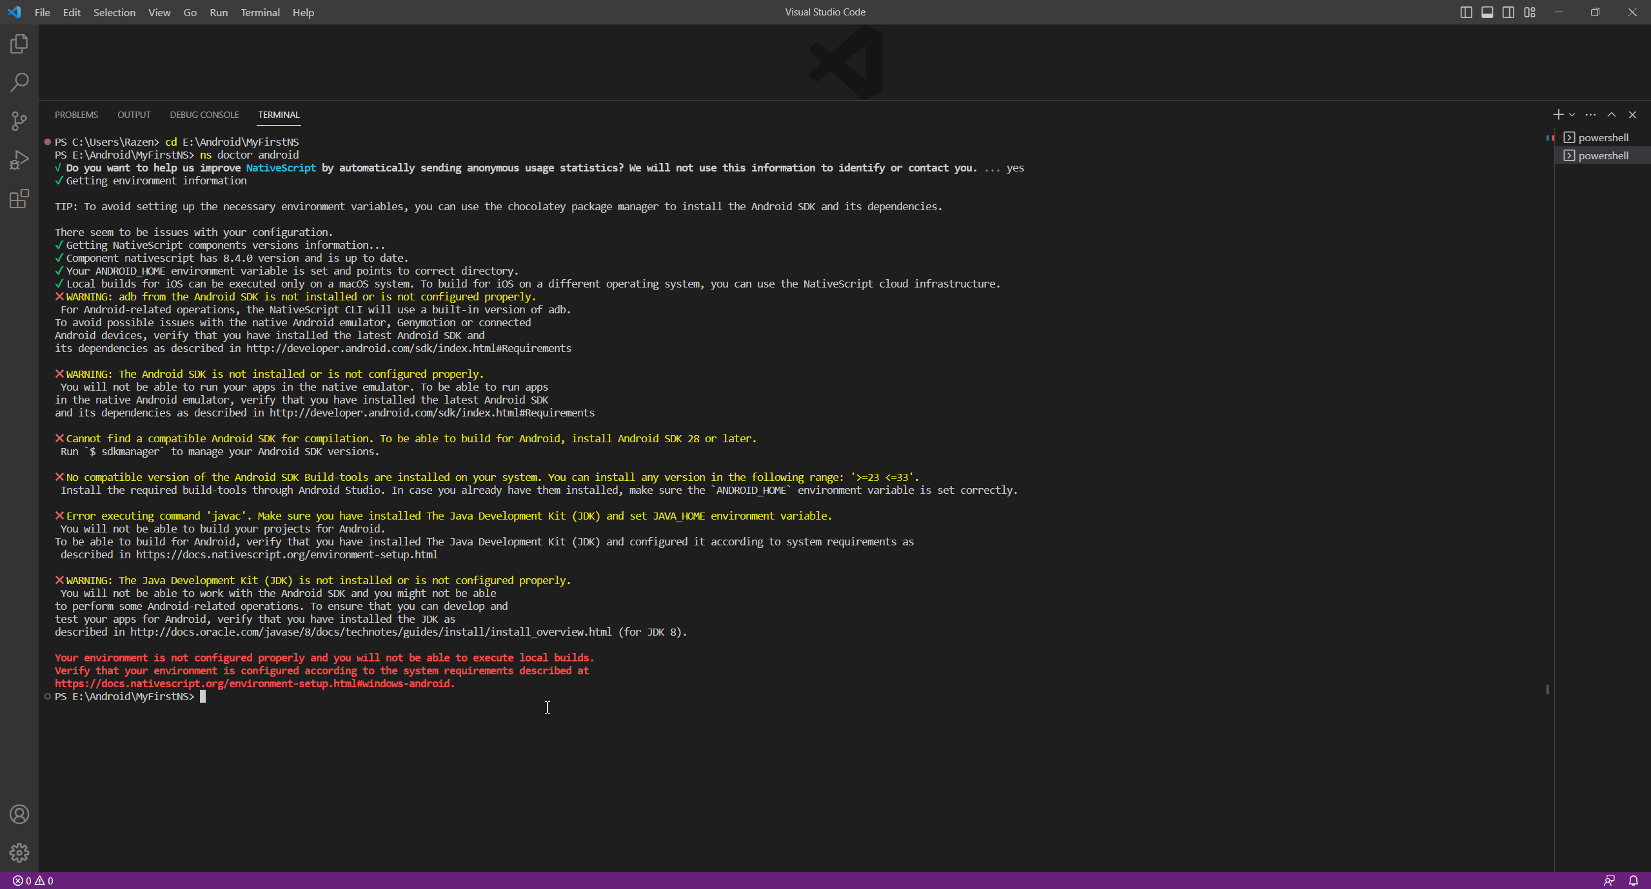Maximize panel size with chevron up
1651x889 pixels.
pyautogui.click(x=1612, y=115)
